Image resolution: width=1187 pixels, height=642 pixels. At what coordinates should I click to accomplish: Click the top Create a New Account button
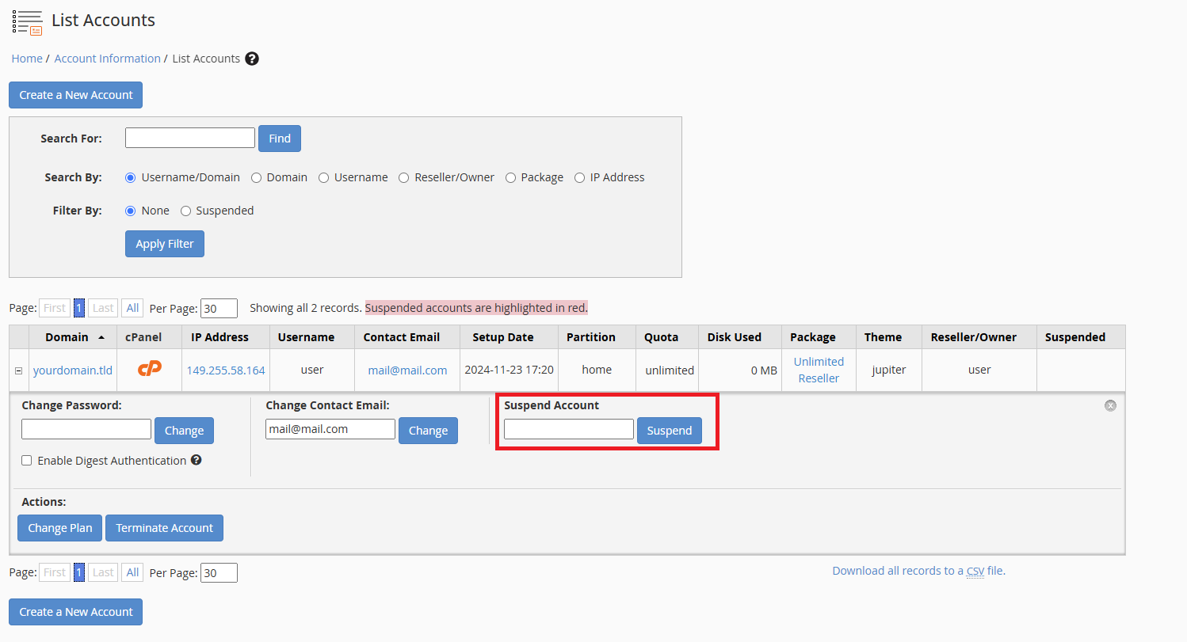(76, 95)
